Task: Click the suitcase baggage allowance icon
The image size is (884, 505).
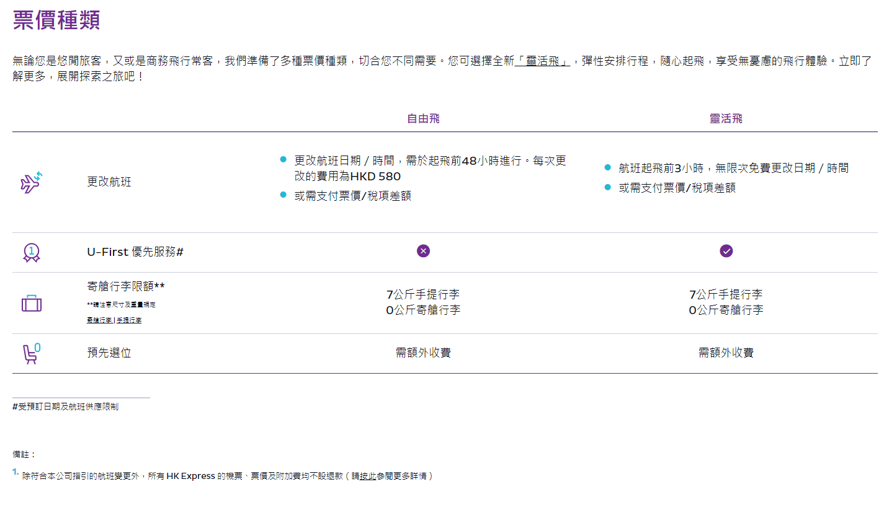Action: tap(31, 304)
